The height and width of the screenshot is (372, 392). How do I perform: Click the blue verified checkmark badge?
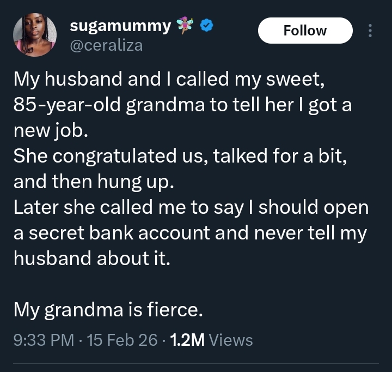pyautogui.click(x=206, y=25)
